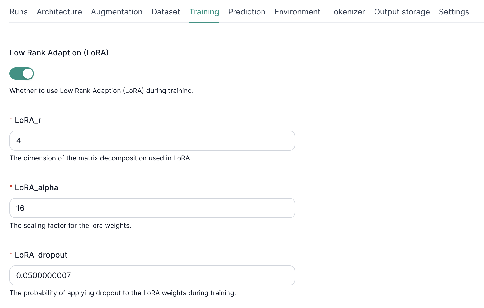
Task: Open the Tokenizer tab
Action: [x=347, y=12]
